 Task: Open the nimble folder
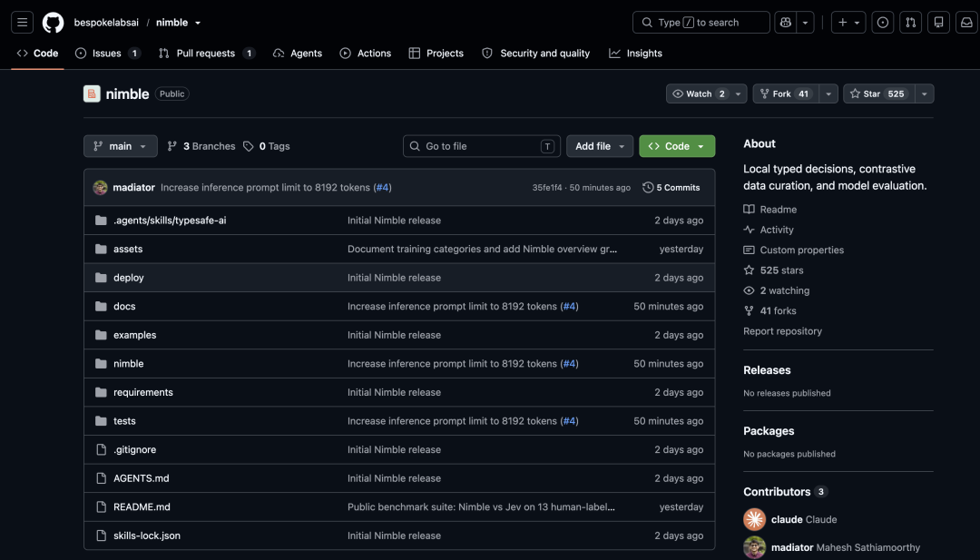(129, 364)
